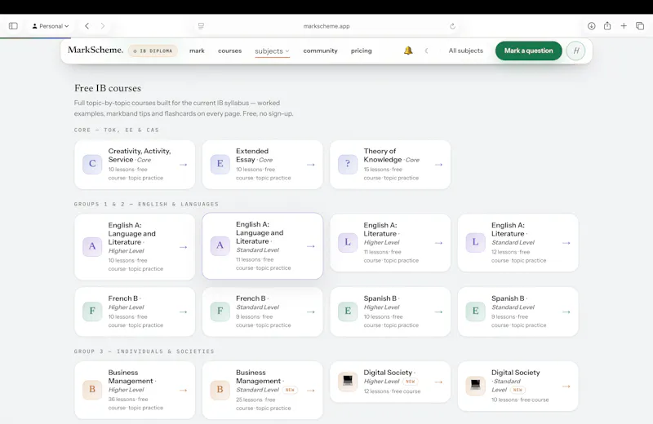
Task: Click the L icon for English A Literature Higher Level
Action: click(x=348, y=242)
